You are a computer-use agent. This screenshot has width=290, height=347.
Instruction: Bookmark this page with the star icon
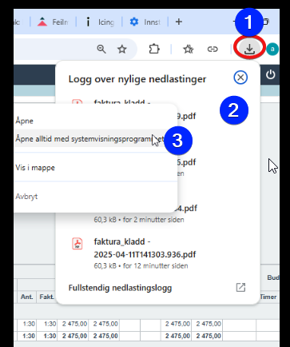[122, 49]
